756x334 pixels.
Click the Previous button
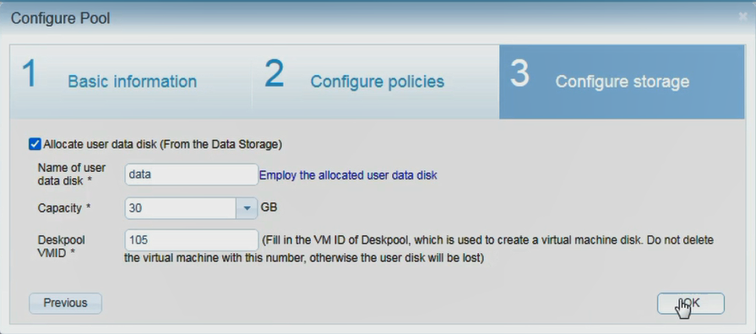(66, 303)
